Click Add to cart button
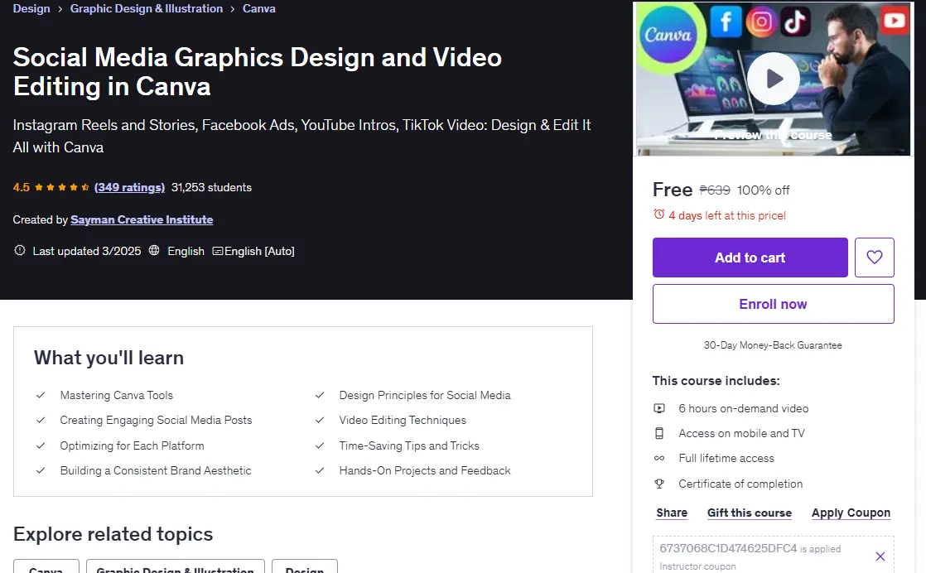 [750, 258]
